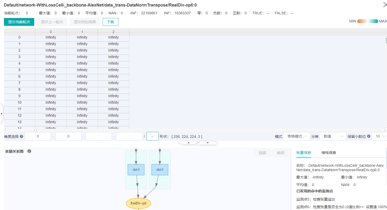Switch to 堆栈信息 tab
The width and height of the screenshot is (387, 210).
point(329,153)
